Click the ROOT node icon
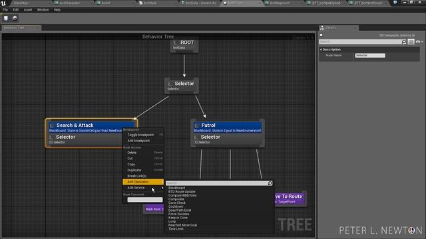The width and height of the screenshot is (426, 239). [176, 42]
